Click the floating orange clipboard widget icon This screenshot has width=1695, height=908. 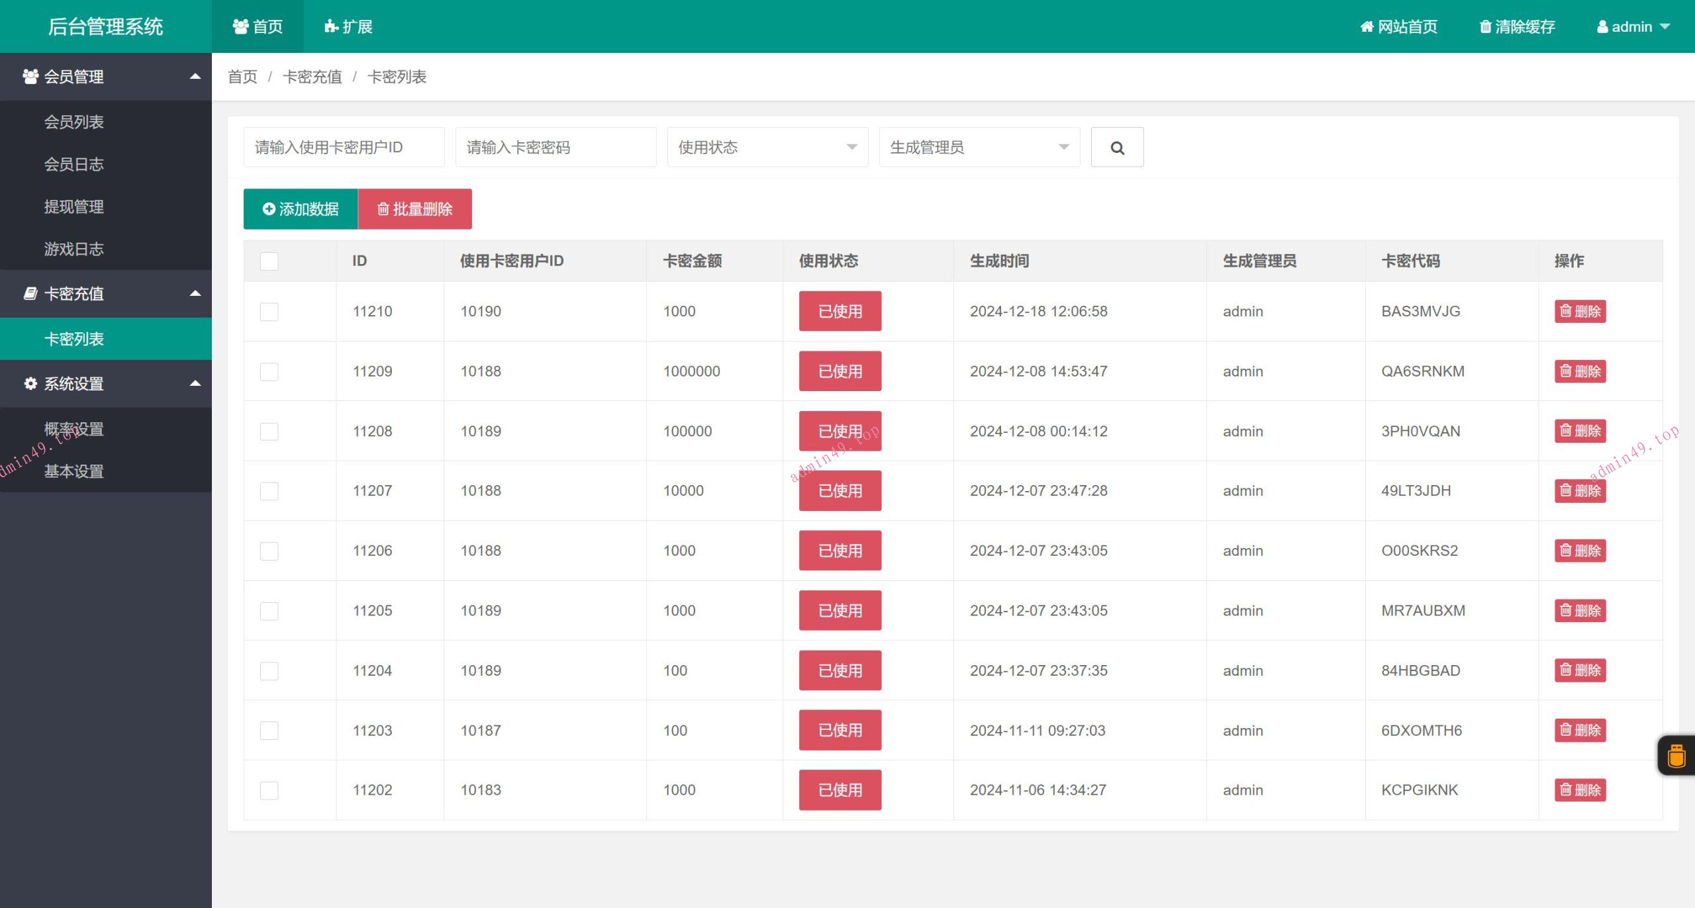(x=1676, y=755)
